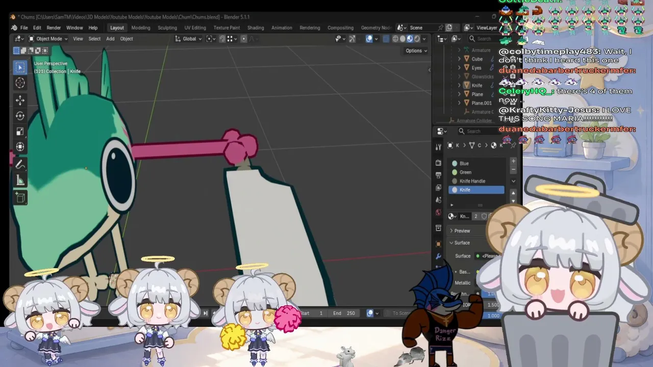
Task: Open the File menu
Action: (24, 28)
